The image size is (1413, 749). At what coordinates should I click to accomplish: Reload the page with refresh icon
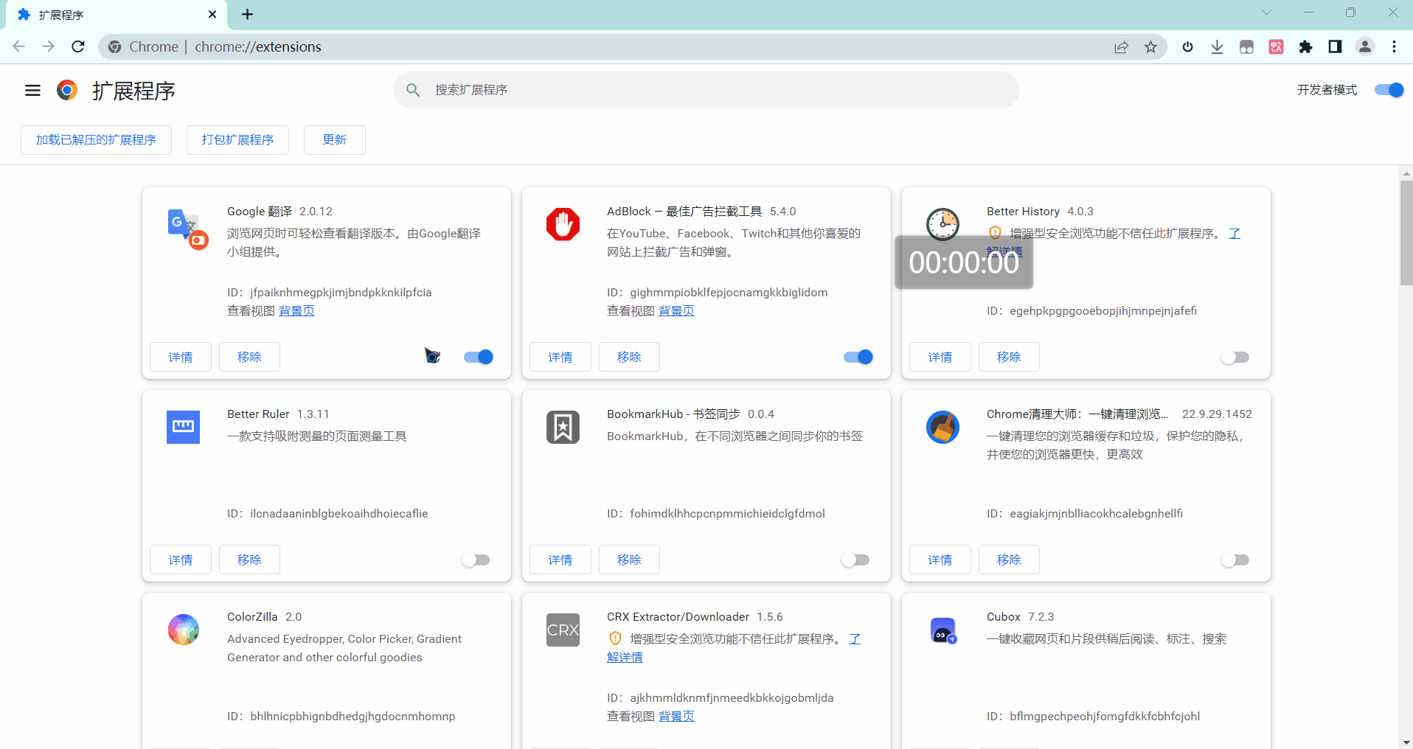tap(78, 46)
